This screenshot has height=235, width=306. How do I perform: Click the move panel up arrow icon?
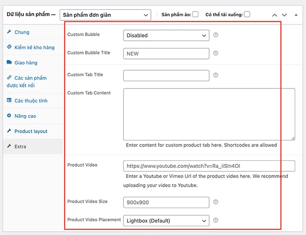(275, 15)
